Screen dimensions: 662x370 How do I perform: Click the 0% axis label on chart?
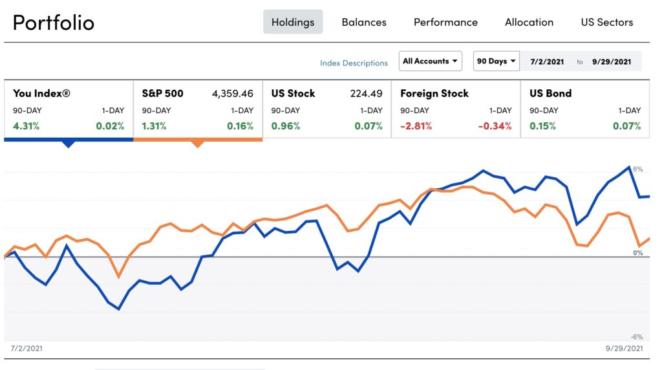pyautogui.click(x=637, y=253)
